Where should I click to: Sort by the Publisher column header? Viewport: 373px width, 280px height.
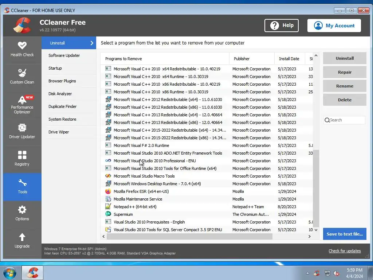(252, 59)
